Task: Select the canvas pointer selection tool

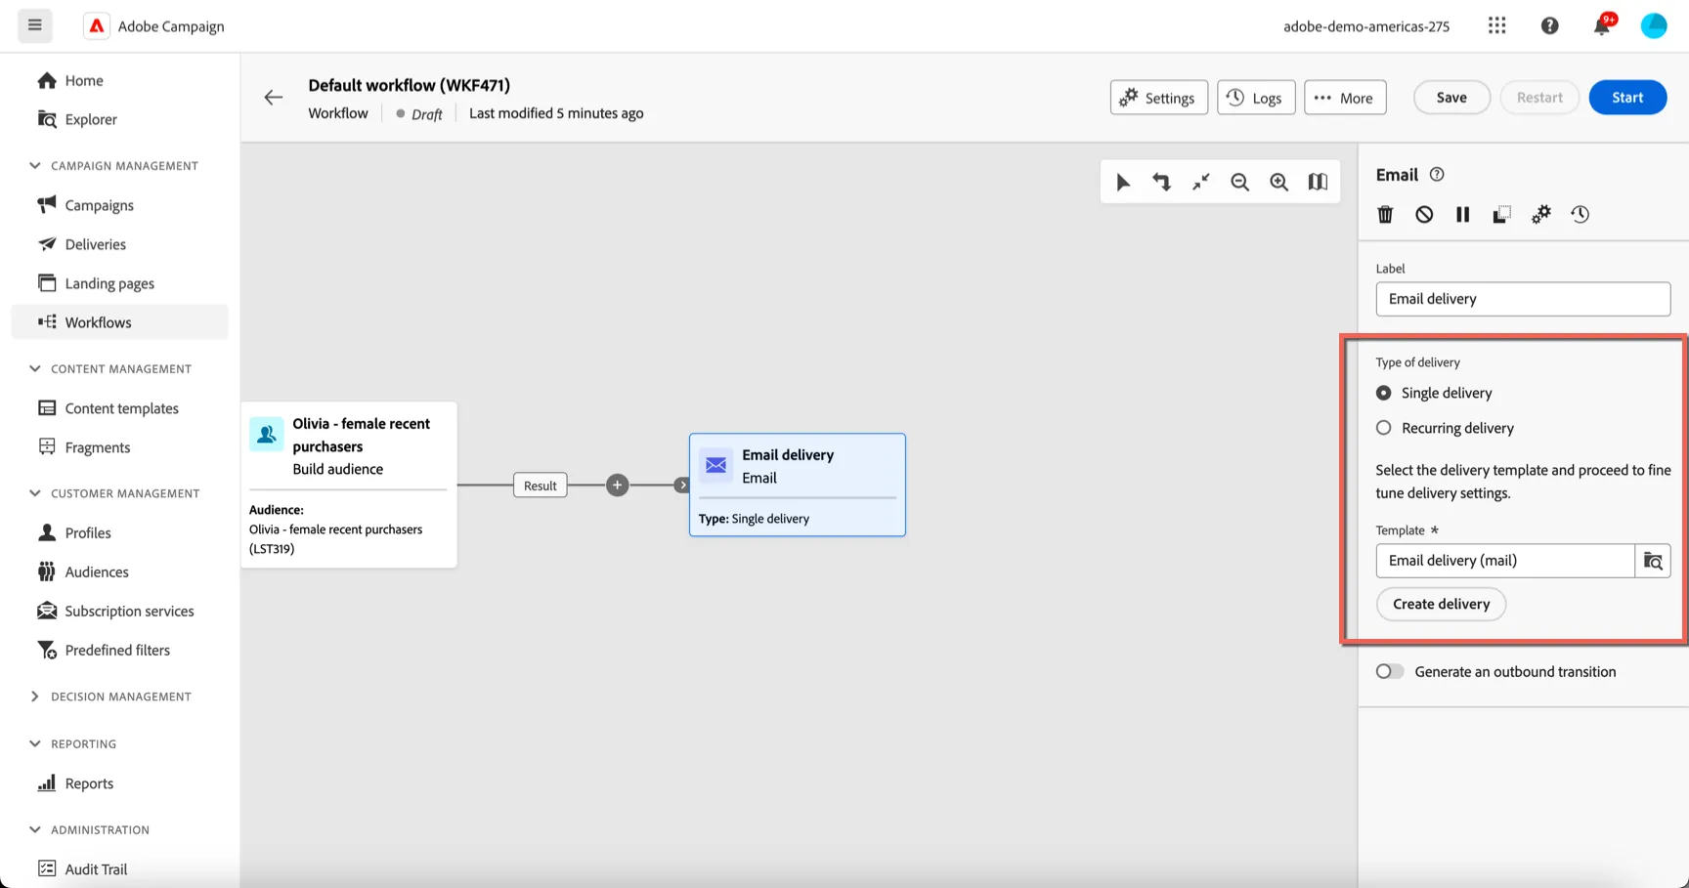Action: [x=1123, y=182]
